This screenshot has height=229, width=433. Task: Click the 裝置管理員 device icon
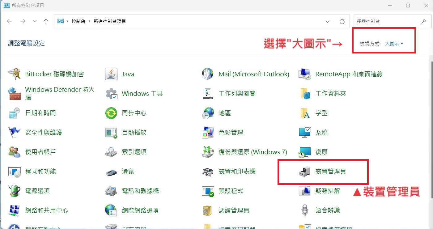[x=305, y=172]
